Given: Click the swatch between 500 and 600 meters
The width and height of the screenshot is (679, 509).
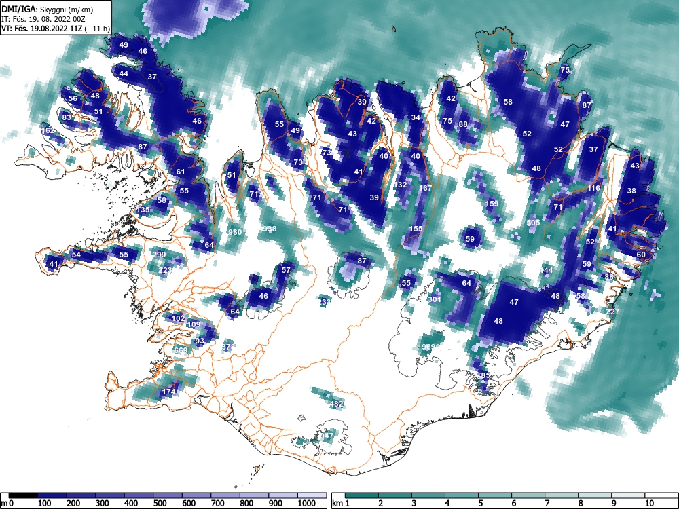Looking at the screenshot, I should 168,495.
